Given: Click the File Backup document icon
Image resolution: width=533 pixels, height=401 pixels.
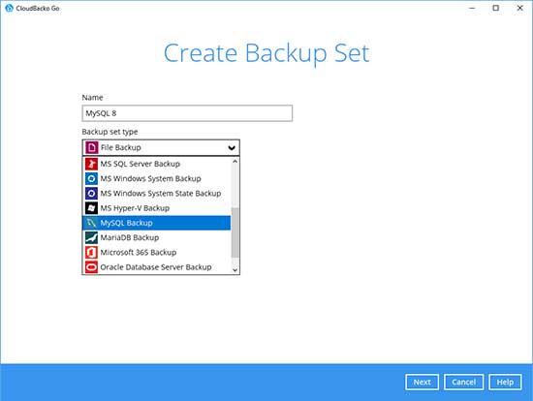Looking at the screenshot, I should point(91,147).
